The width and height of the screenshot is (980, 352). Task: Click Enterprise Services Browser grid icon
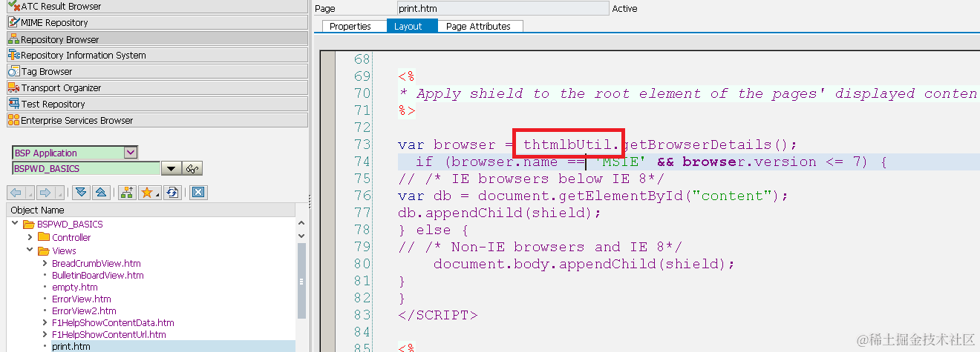point(14,120)
